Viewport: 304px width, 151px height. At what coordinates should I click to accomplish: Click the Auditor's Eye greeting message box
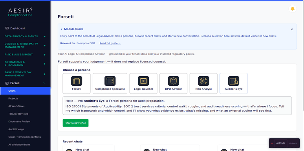coord(177,106)
